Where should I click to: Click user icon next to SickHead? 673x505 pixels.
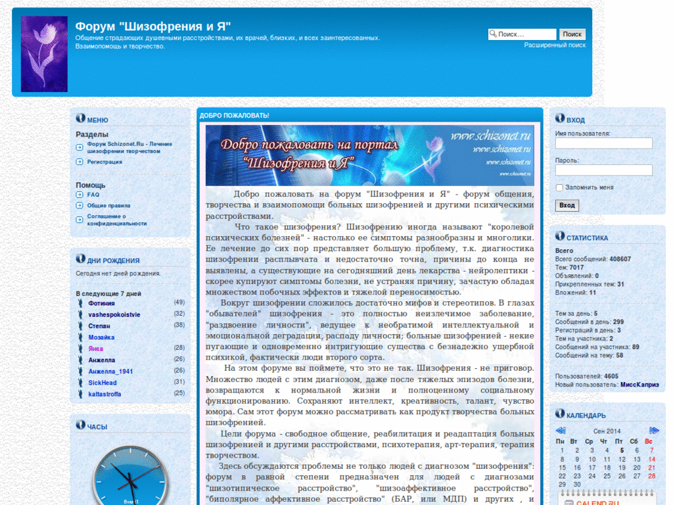point(80,383)
